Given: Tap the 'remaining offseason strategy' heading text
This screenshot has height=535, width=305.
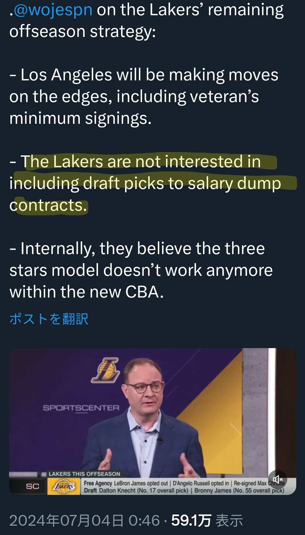Looking at the screenshot, I should (x=146, y=20).
